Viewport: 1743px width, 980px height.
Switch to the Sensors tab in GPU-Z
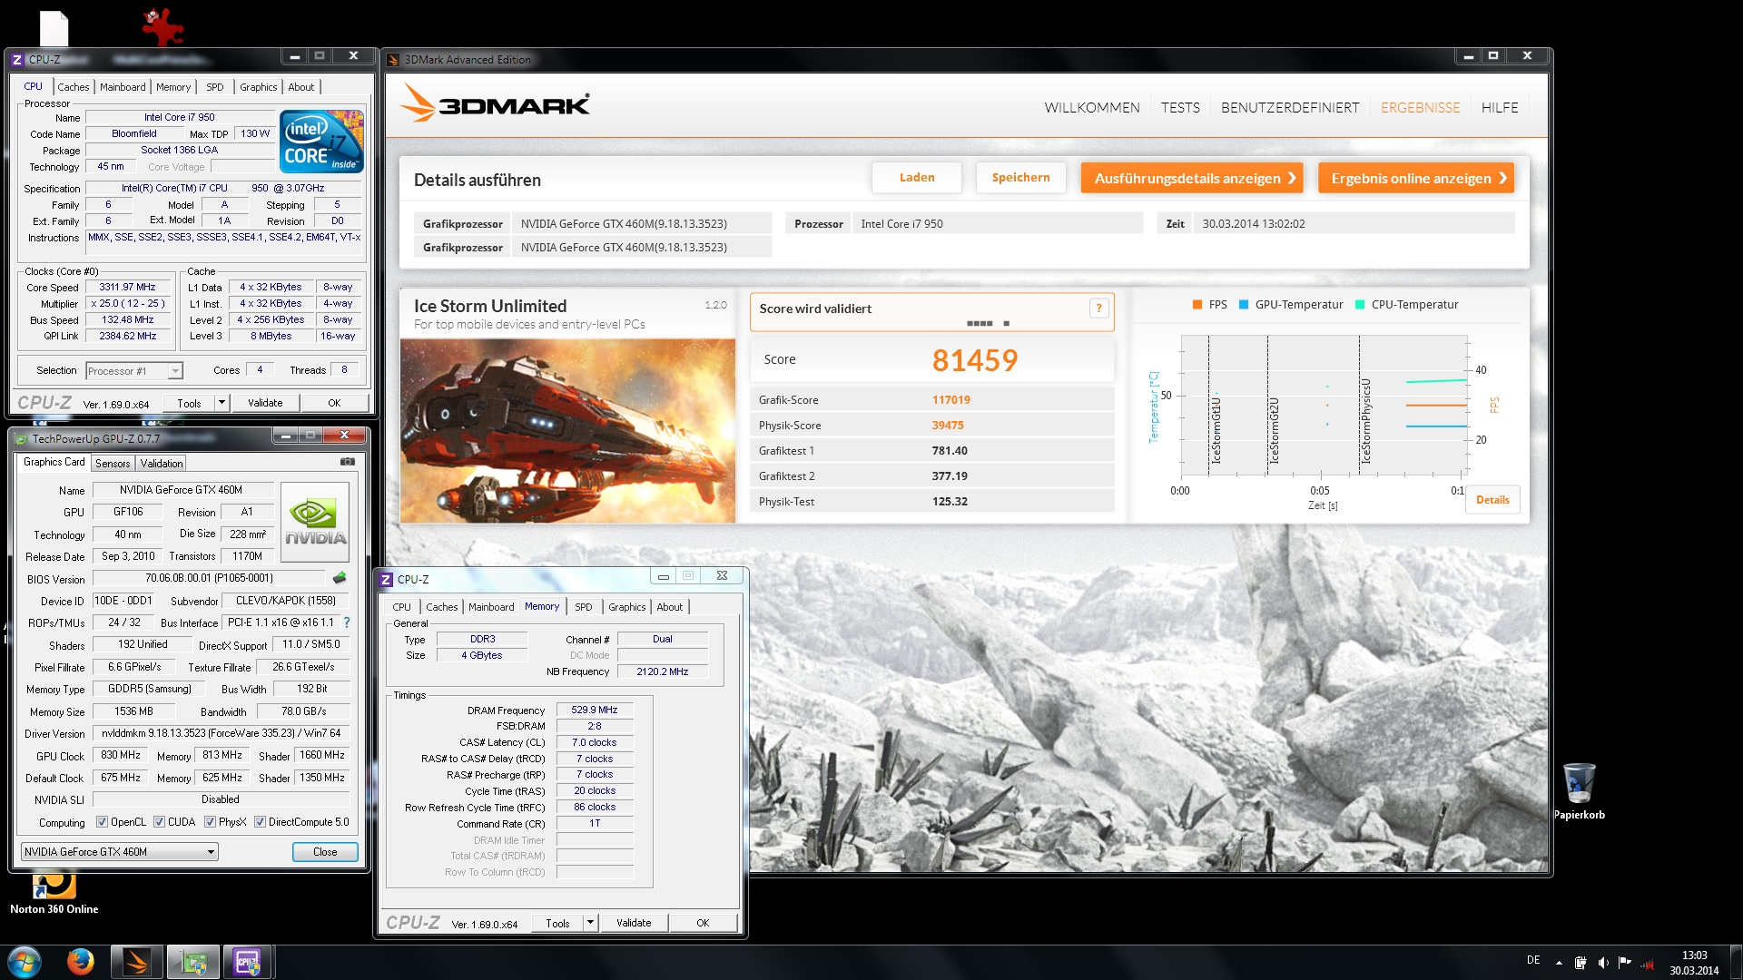pos(113,463)
